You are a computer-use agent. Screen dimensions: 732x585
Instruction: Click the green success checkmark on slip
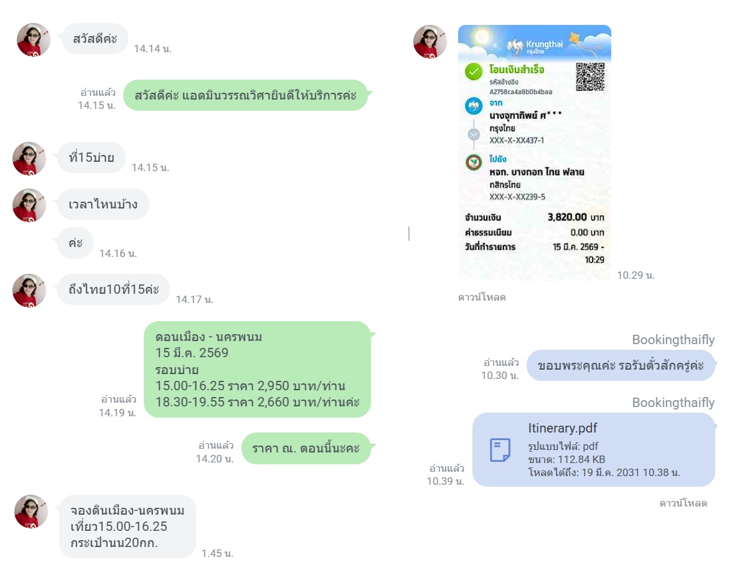click(473, 72)
